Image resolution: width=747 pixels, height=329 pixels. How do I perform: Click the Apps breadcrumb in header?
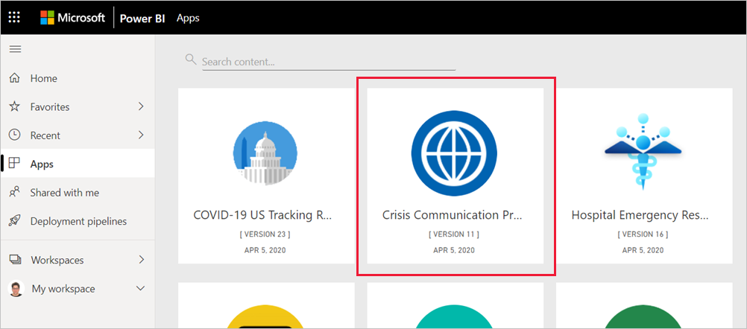pyautogui.click(x=188, y=19)
